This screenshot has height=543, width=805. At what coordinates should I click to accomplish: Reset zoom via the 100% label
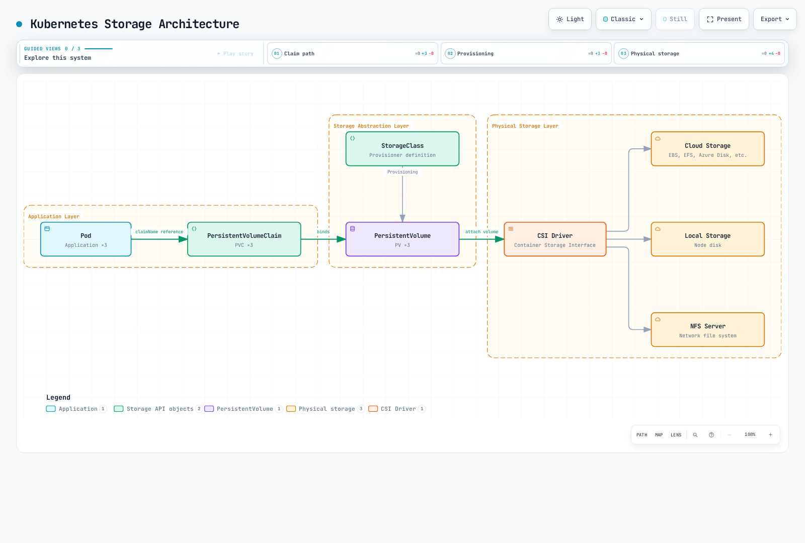coord(750,434)
